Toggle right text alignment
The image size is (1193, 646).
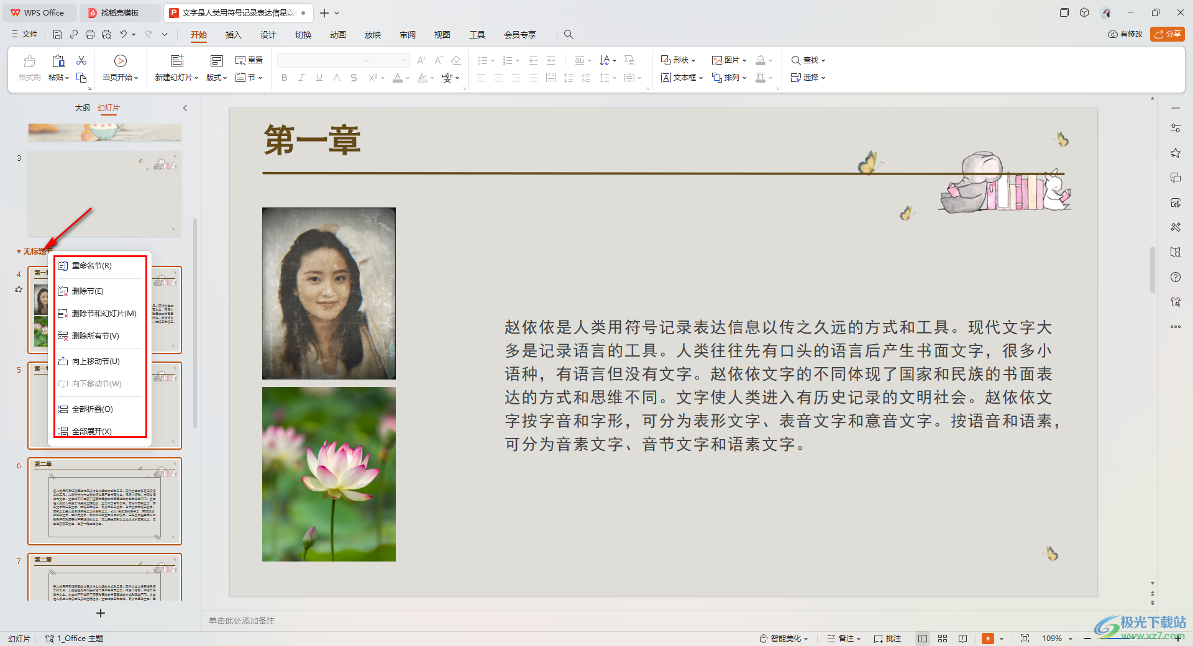coord(516,78)
